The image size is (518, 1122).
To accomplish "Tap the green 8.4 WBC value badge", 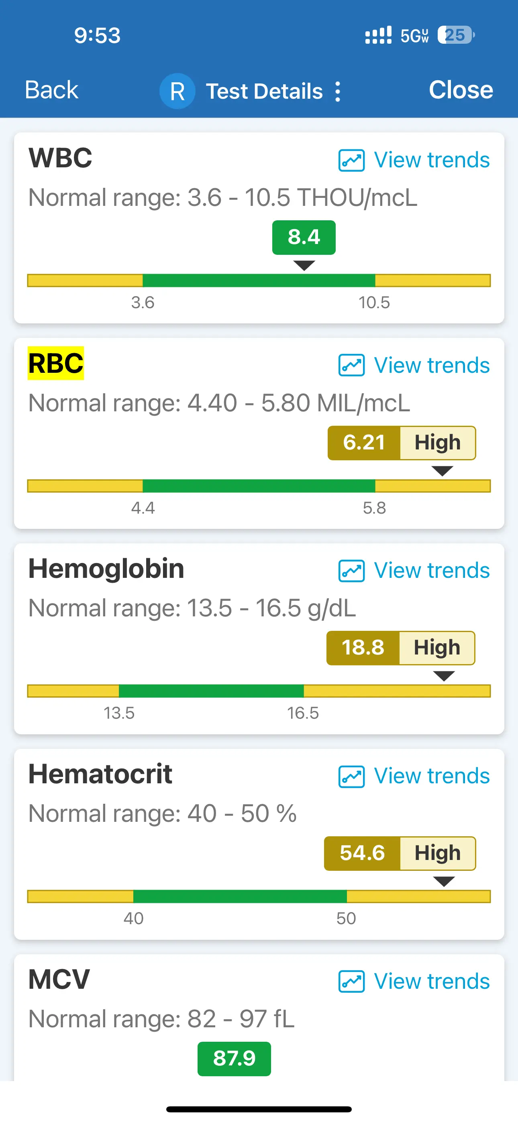I will click(304, 238).
